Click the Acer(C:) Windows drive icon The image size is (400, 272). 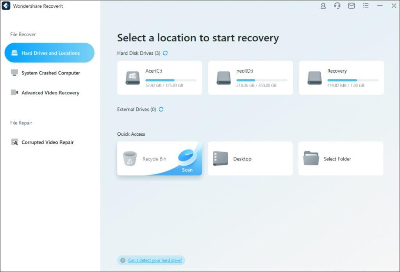133,78
